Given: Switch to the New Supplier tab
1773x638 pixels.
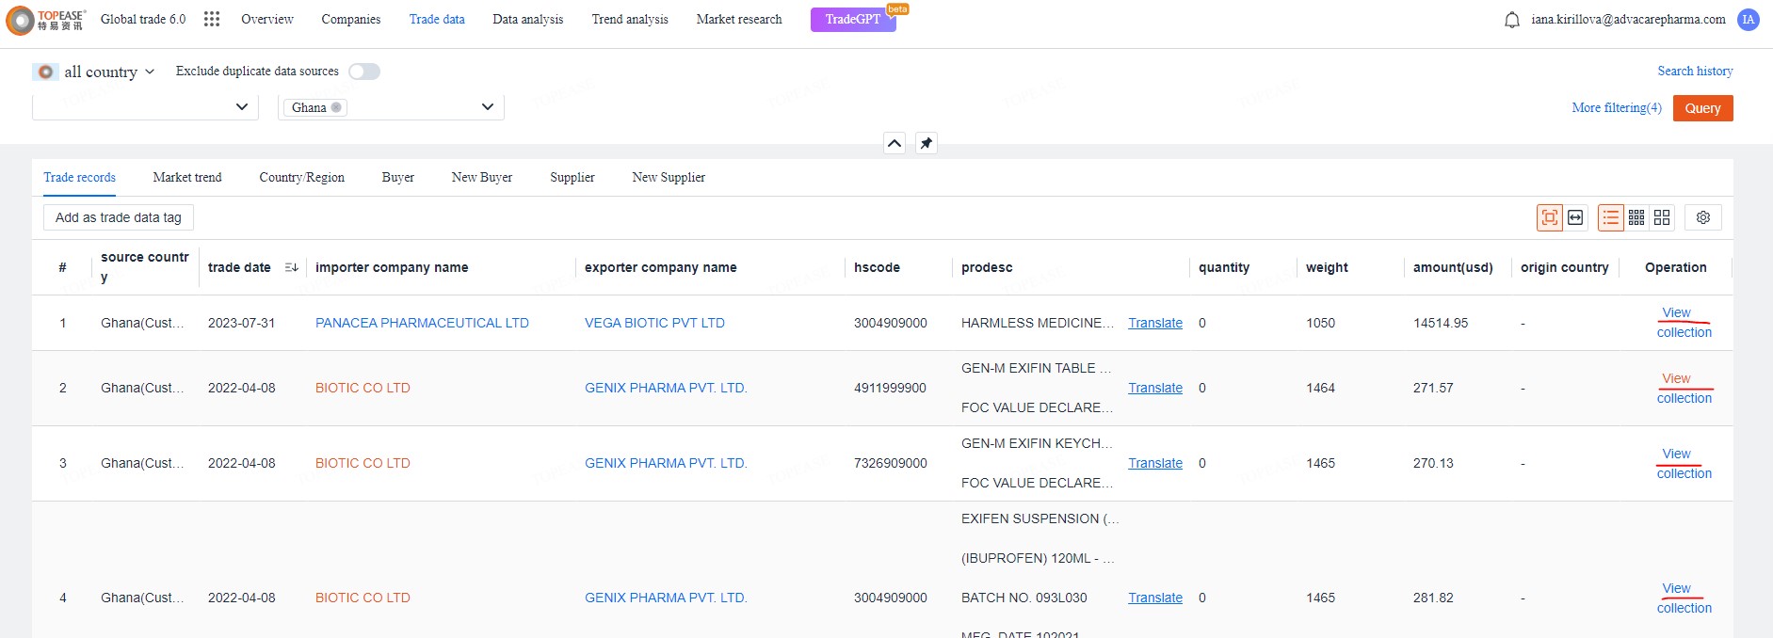Looking at the screenshot, I should point(669,177).
